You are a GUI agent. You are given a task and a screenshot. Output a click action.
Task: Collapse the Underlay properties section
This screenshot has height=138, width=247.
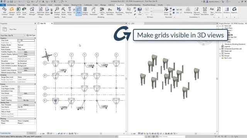(35, 75)
